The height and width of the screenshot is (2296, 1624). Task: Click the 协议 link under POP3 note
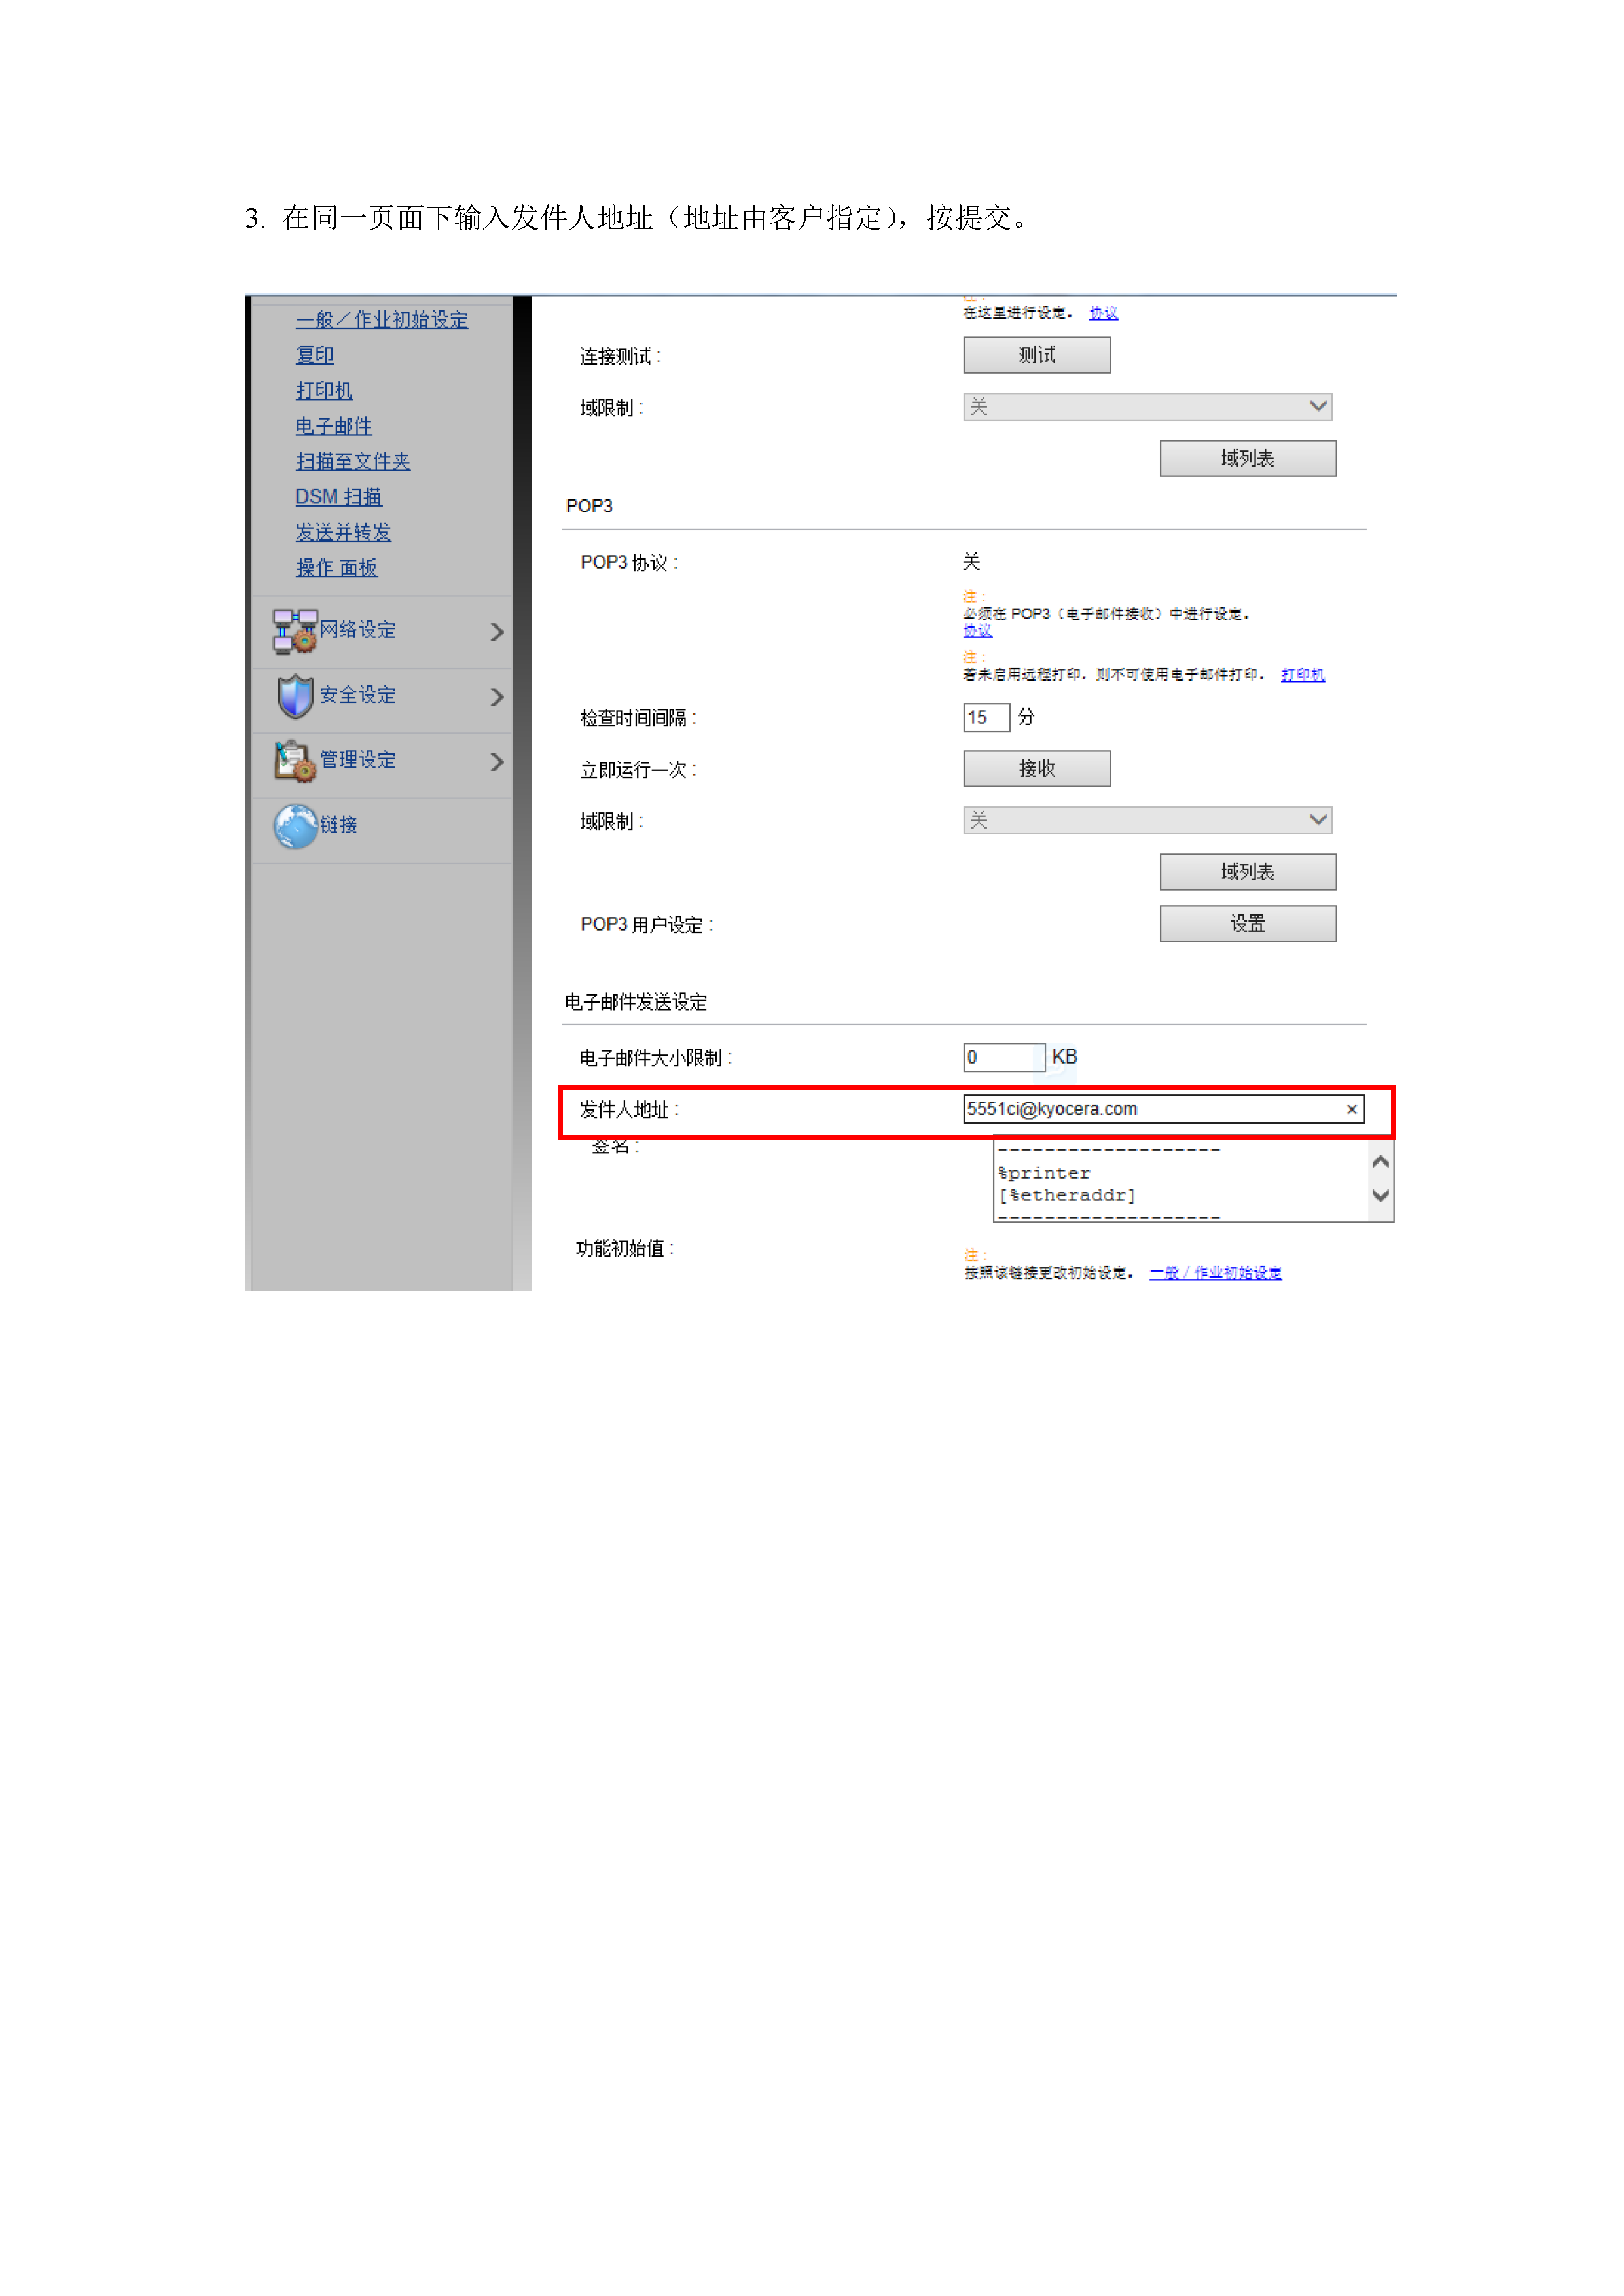tap(977, 630)
